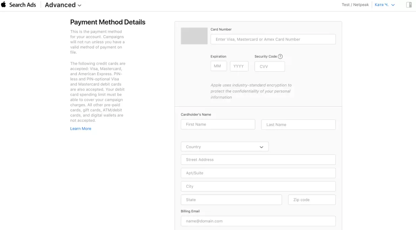Screen dimensions: 416x230
Task: Click the First Name field
Action: pyautogui.click(x=218, y=124)
